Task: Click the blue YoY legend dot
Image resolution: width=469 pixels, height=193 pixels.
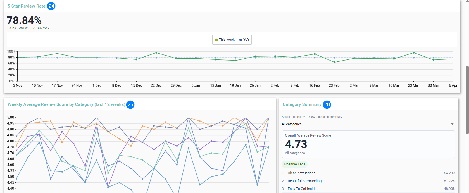Action: click(241, 40)
